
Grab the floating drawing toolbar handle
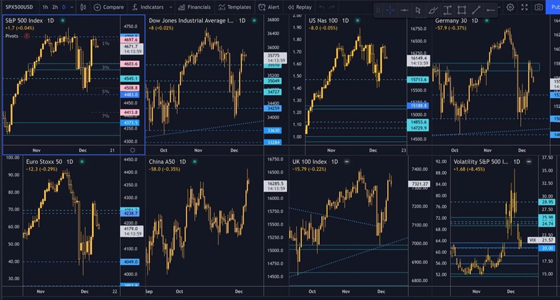(x=378, y=11)
